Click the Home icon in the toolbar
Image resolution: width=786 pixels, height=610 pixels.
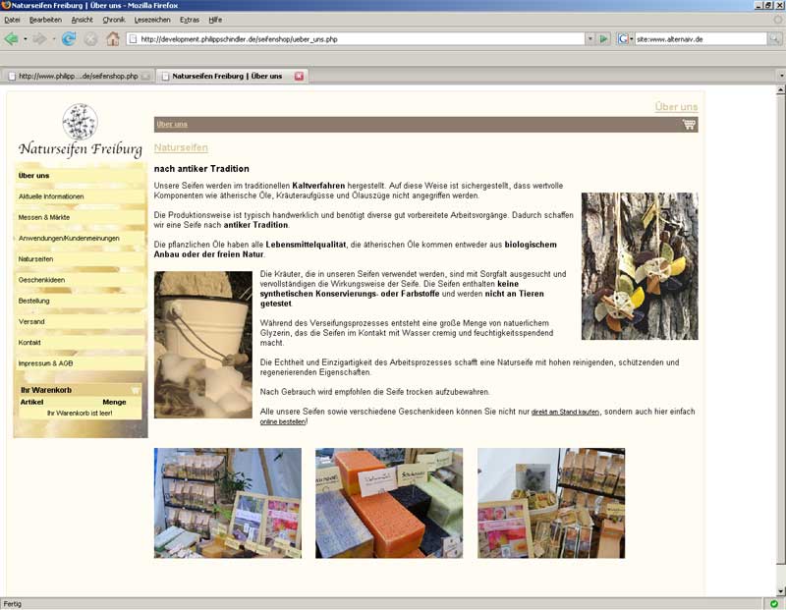coord(113,39)
